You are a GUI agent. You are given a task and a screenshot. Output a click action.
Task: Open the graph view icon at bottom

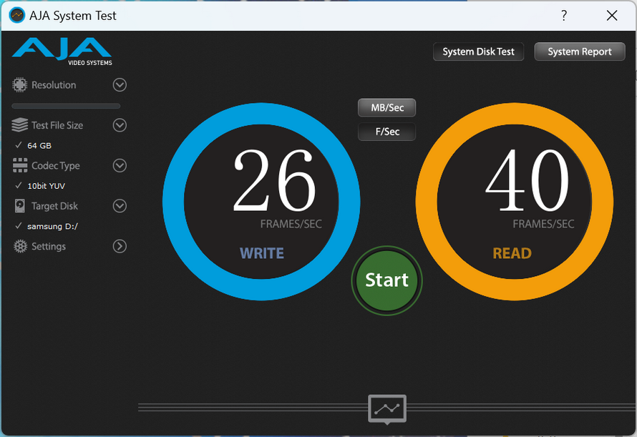[387, 409]
